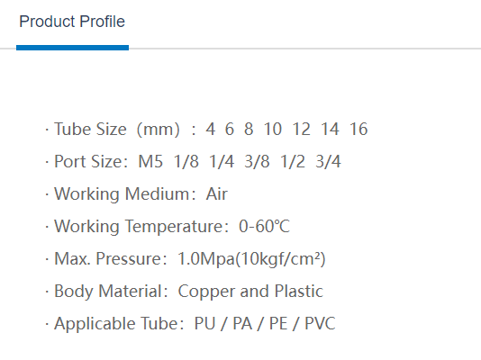Click the Tube Size (mm) specification line
The height and width of the screenshot is (360, 481).
(206, 129)
